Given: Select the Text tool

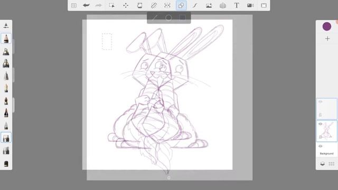Looking at the screenshot, I should [237, 5].
